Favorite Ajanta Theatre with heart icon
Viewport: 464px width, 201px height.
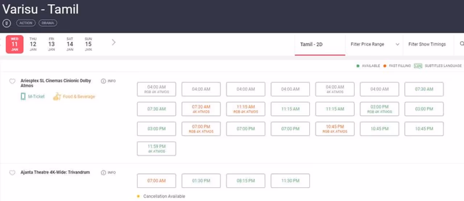click(12, 173)
